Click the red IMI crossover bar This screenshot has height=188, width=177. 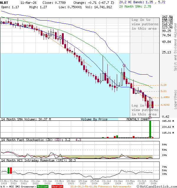(11, 170)
